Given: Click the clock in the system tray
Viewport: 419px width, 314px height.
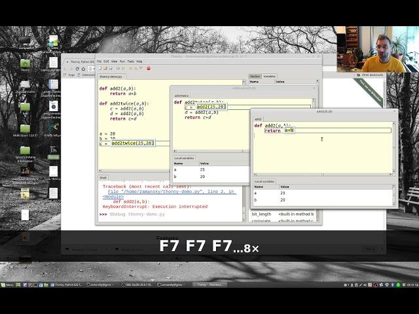Looking at the screenshot, I should pos(412,285).
